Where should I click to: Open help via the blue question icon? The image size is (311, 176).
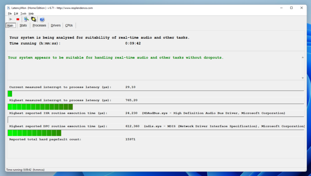[42, 19]
